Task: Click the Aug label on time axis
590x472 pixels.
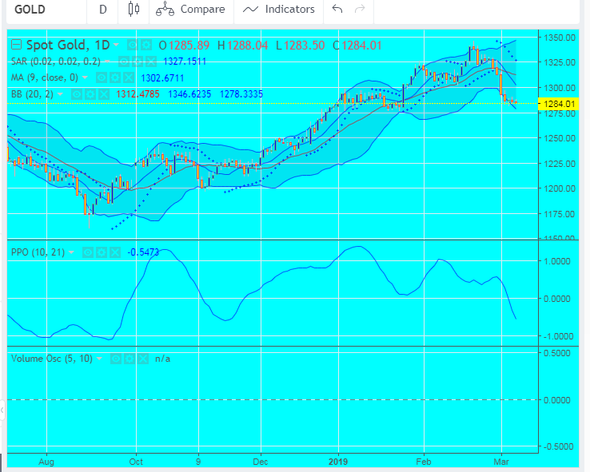Action: [x=46, y=462]
